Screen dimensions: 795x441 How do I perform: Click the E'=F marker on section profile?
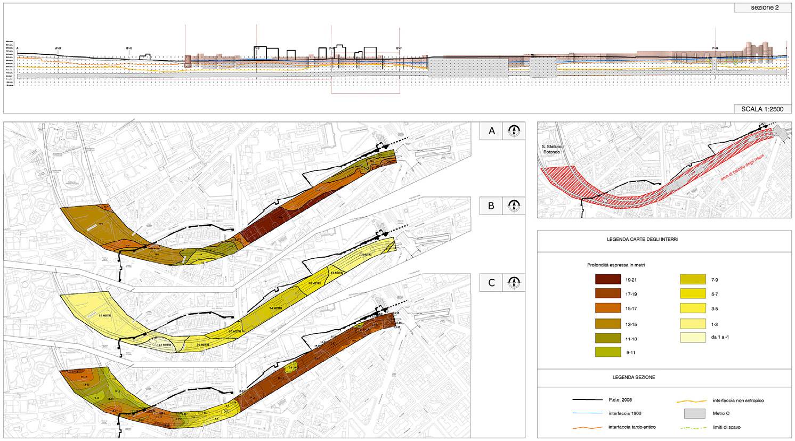pyautogui.click(x=399, y=48)
